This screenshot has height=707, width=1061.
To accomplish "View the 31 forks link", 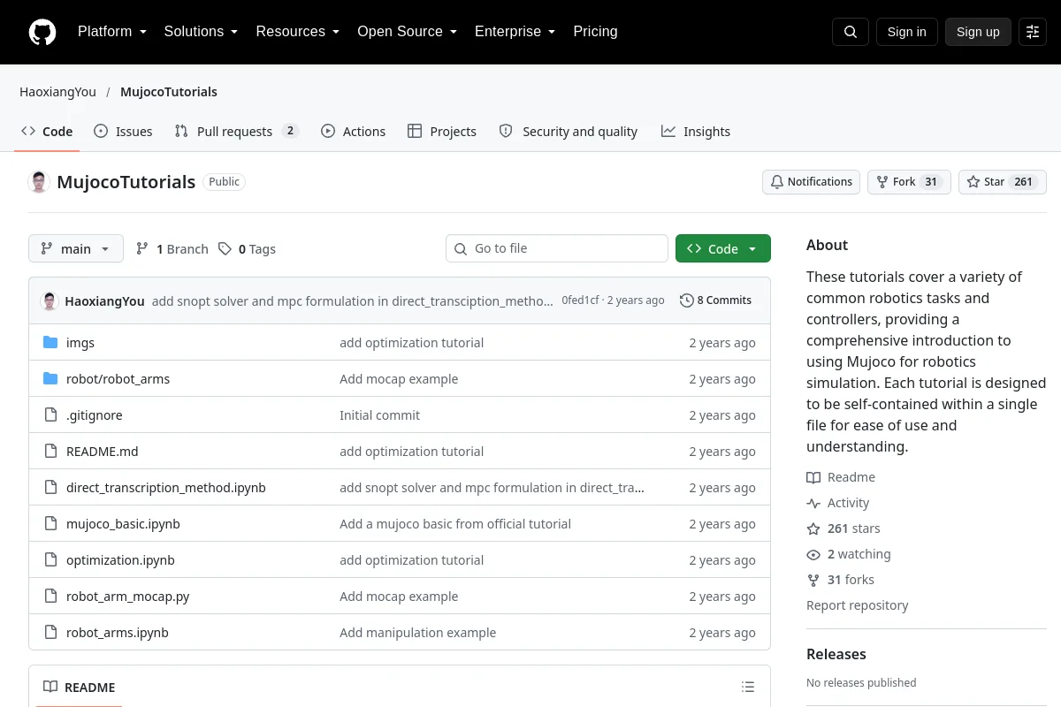I will click(x=841, y=580).
